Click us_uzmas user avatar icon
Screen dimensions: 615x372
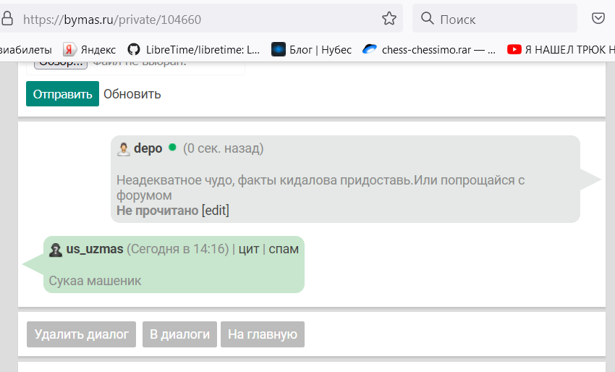pos(56,250)
